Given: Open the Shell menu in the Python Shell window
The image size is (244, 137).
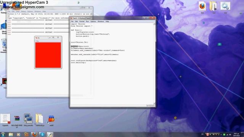Looking at the screenshot, I should (18, 11).
